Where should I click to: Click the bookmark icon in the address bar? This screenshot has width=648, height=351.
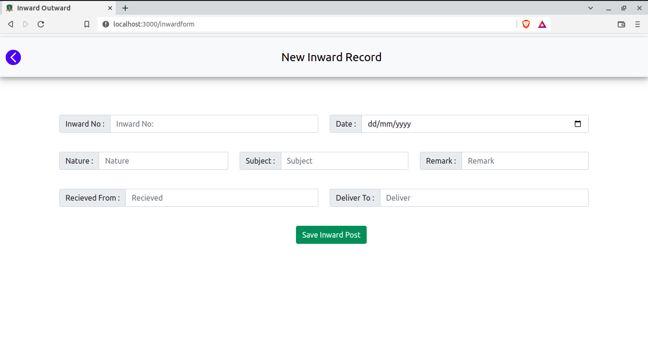pos(86,24)
